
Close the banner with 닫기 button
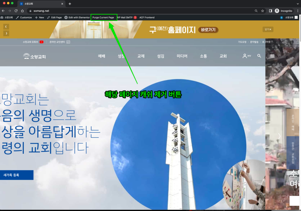tap(268, 29)
